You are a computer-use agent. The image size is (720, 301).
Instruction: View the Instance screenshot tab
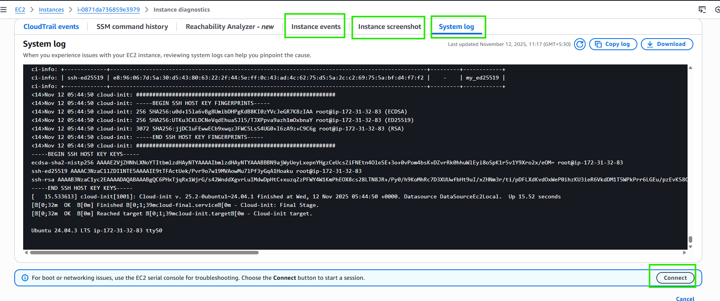(x=390, y=27)
